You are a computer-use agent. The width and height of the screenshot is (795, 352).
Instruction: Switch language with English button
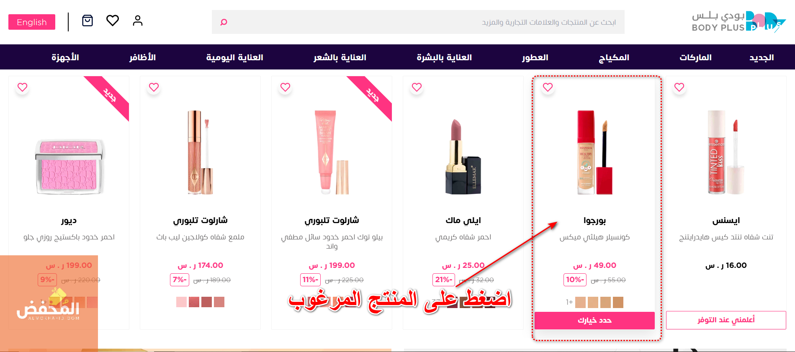pyautogui.click(x=32, y=22)
